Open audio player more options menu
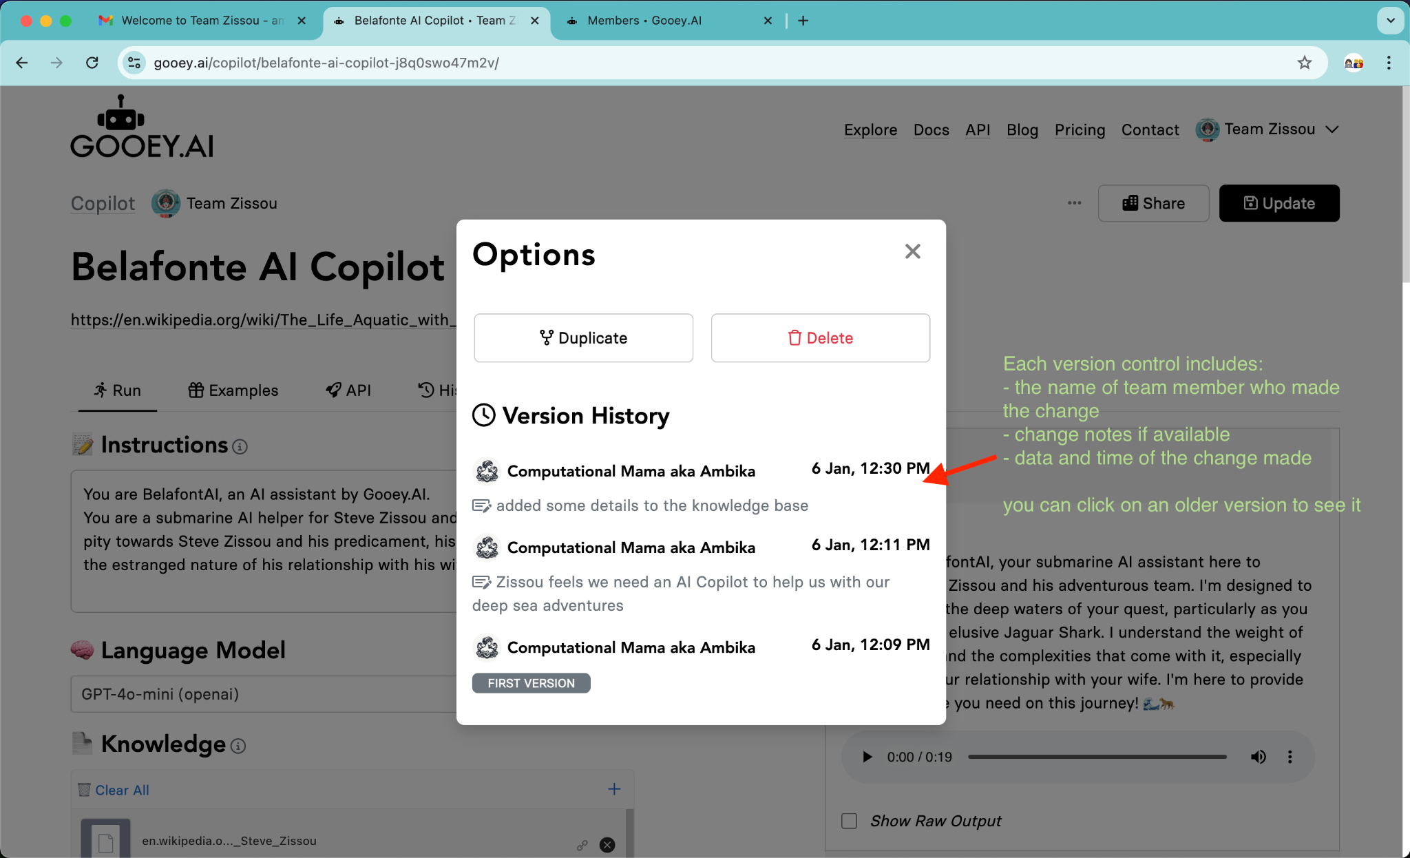Viewport: 1410px width, 858px height. pyautogui.click(x=1290, y=757)
